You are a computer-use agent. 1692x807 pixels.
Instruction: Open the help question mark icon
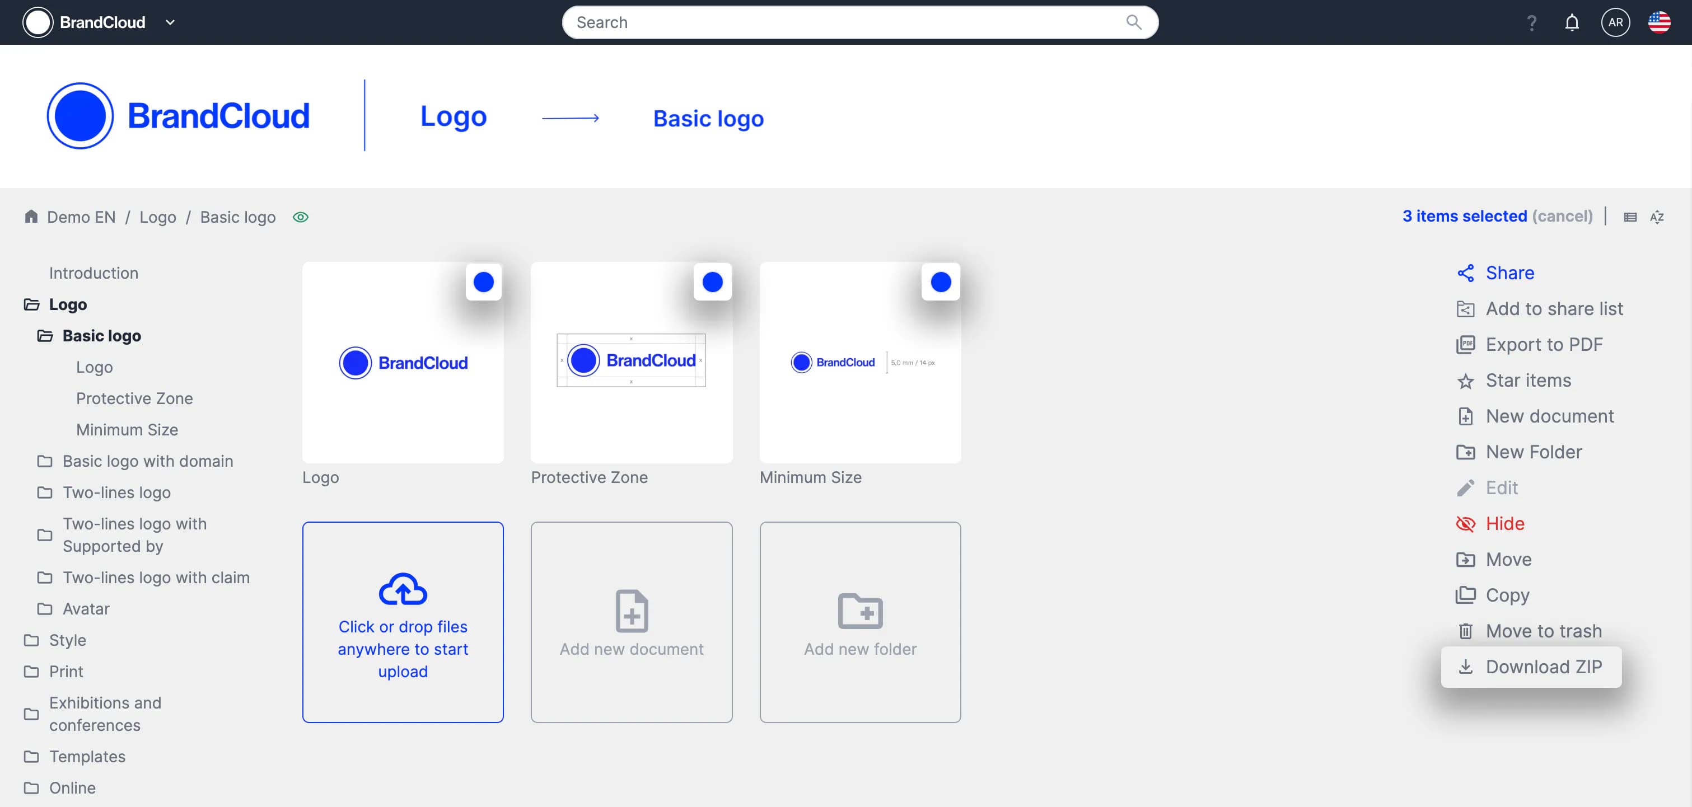point(1531,23)
